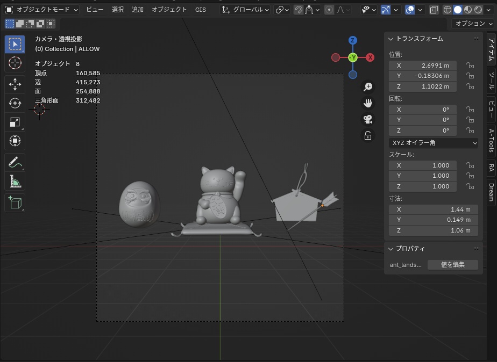Viewport: 497px width, 362px height.
Task: Open the オブジェクトモード mode dropdown
Action: [42, 10]
